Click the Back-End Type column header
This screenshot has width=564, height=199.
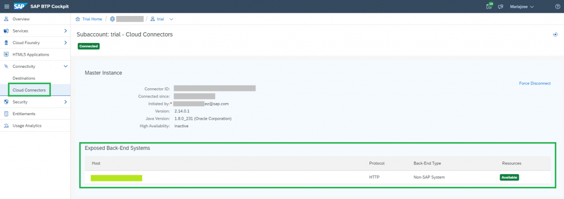click(427, 163)
